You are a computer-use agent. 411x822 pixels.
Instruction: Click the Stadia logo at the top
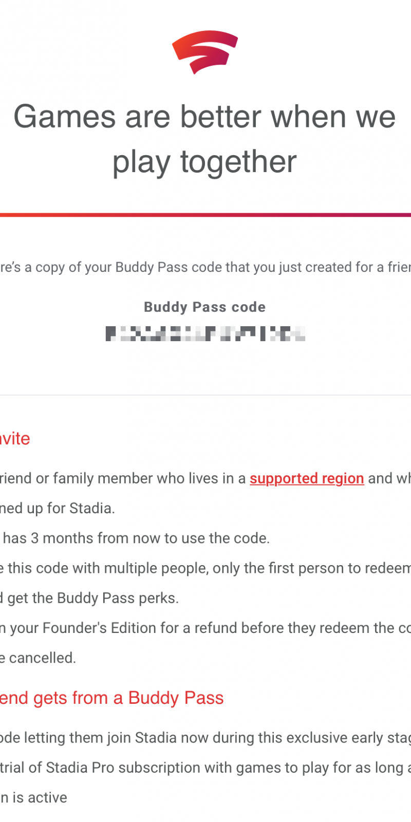point(204,52)
